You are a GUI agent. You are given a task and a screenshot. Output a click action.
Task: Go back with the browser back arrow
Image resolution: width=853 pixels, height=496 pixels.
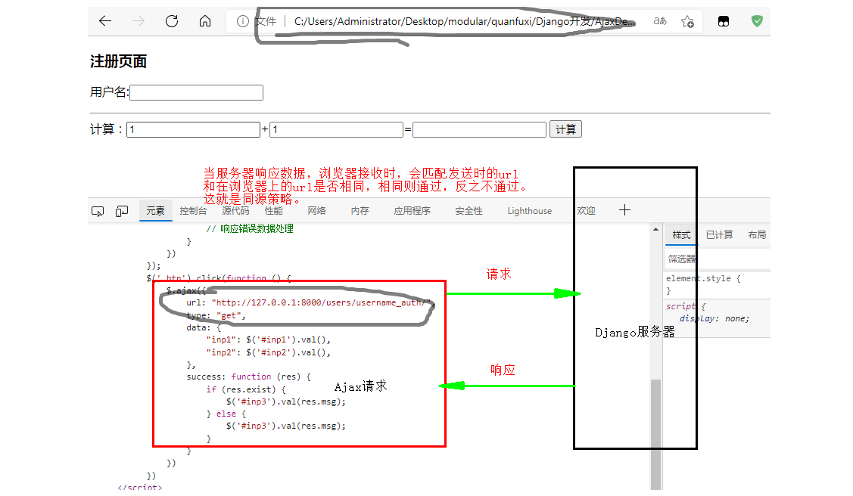[x=105, y=21]
